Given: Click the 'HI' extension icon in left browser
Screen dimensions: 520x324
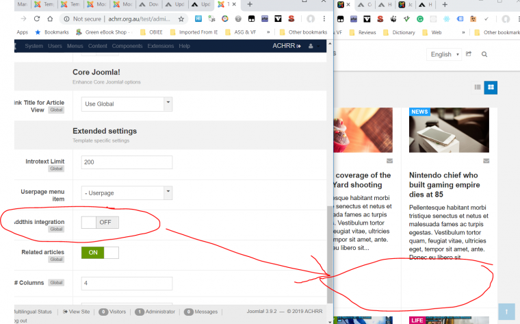Looking at the screenshot, I should [x=198, y=18].
